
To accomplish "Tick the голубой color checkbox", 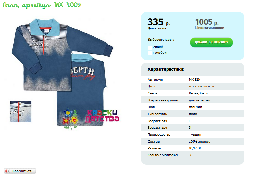I will [150, 53].
